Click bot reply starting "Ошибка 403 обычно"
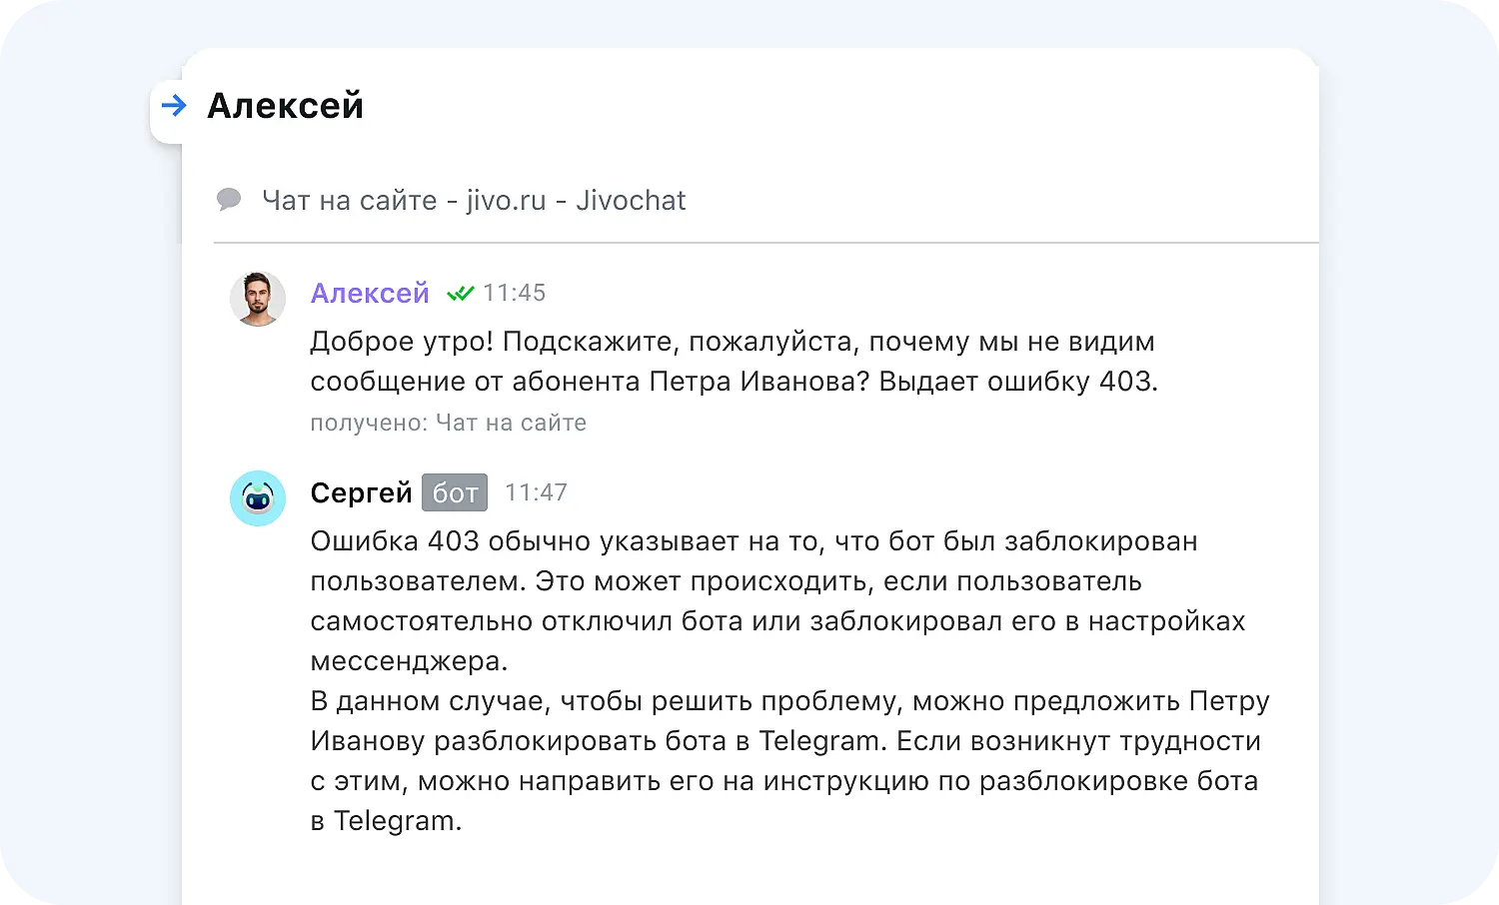The height and width of the screenshot is (905, 1499). [x=753, y=541]
